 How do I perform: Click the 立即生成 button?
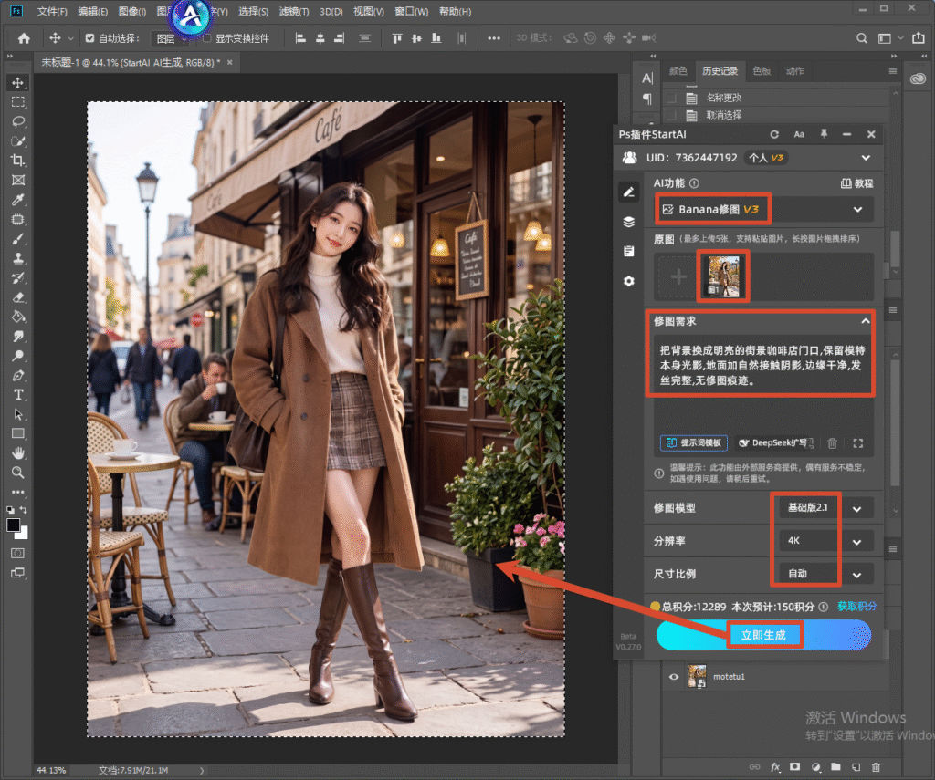[x=764, y=635]
